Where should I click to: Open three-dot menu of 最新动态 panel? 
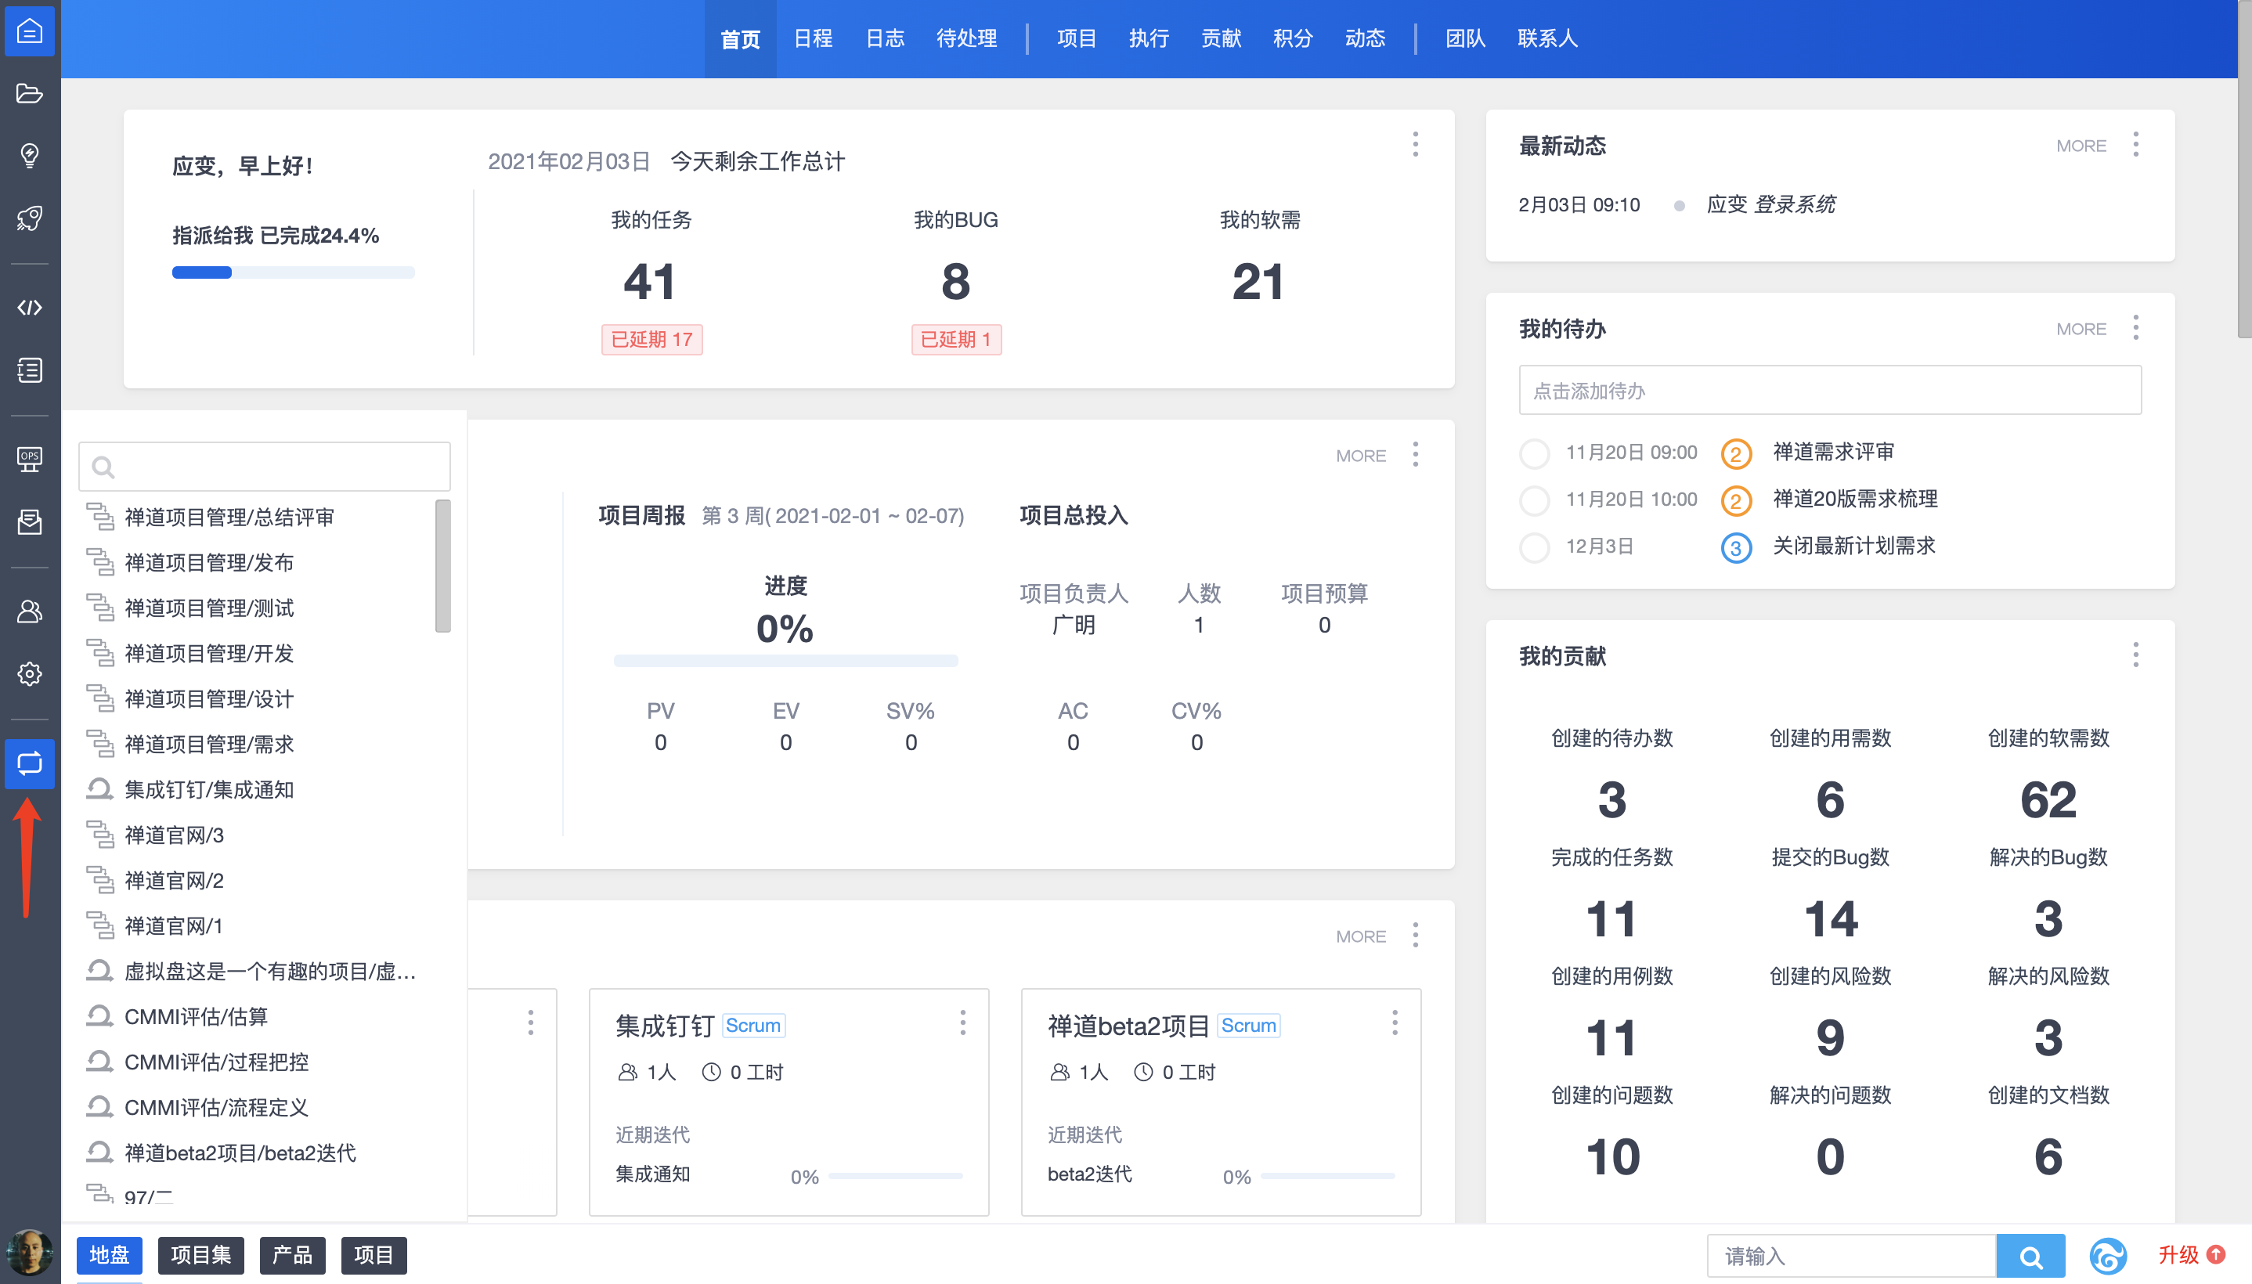click(2135, 145)
